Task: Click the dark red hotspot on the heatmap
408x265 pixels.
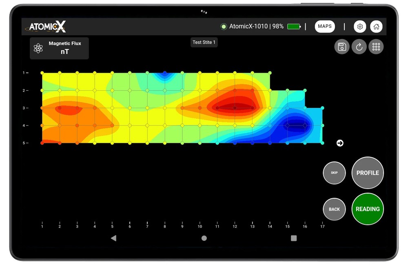Action: tap(234, 107)
